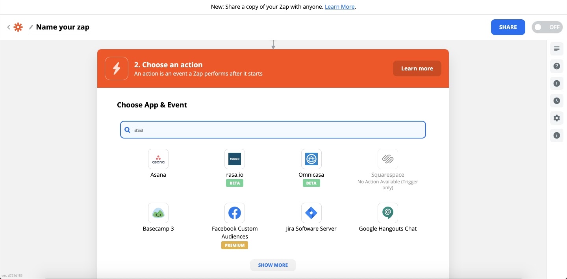
Task: Open the info icon in sidebar
Action: click(557, 135)
